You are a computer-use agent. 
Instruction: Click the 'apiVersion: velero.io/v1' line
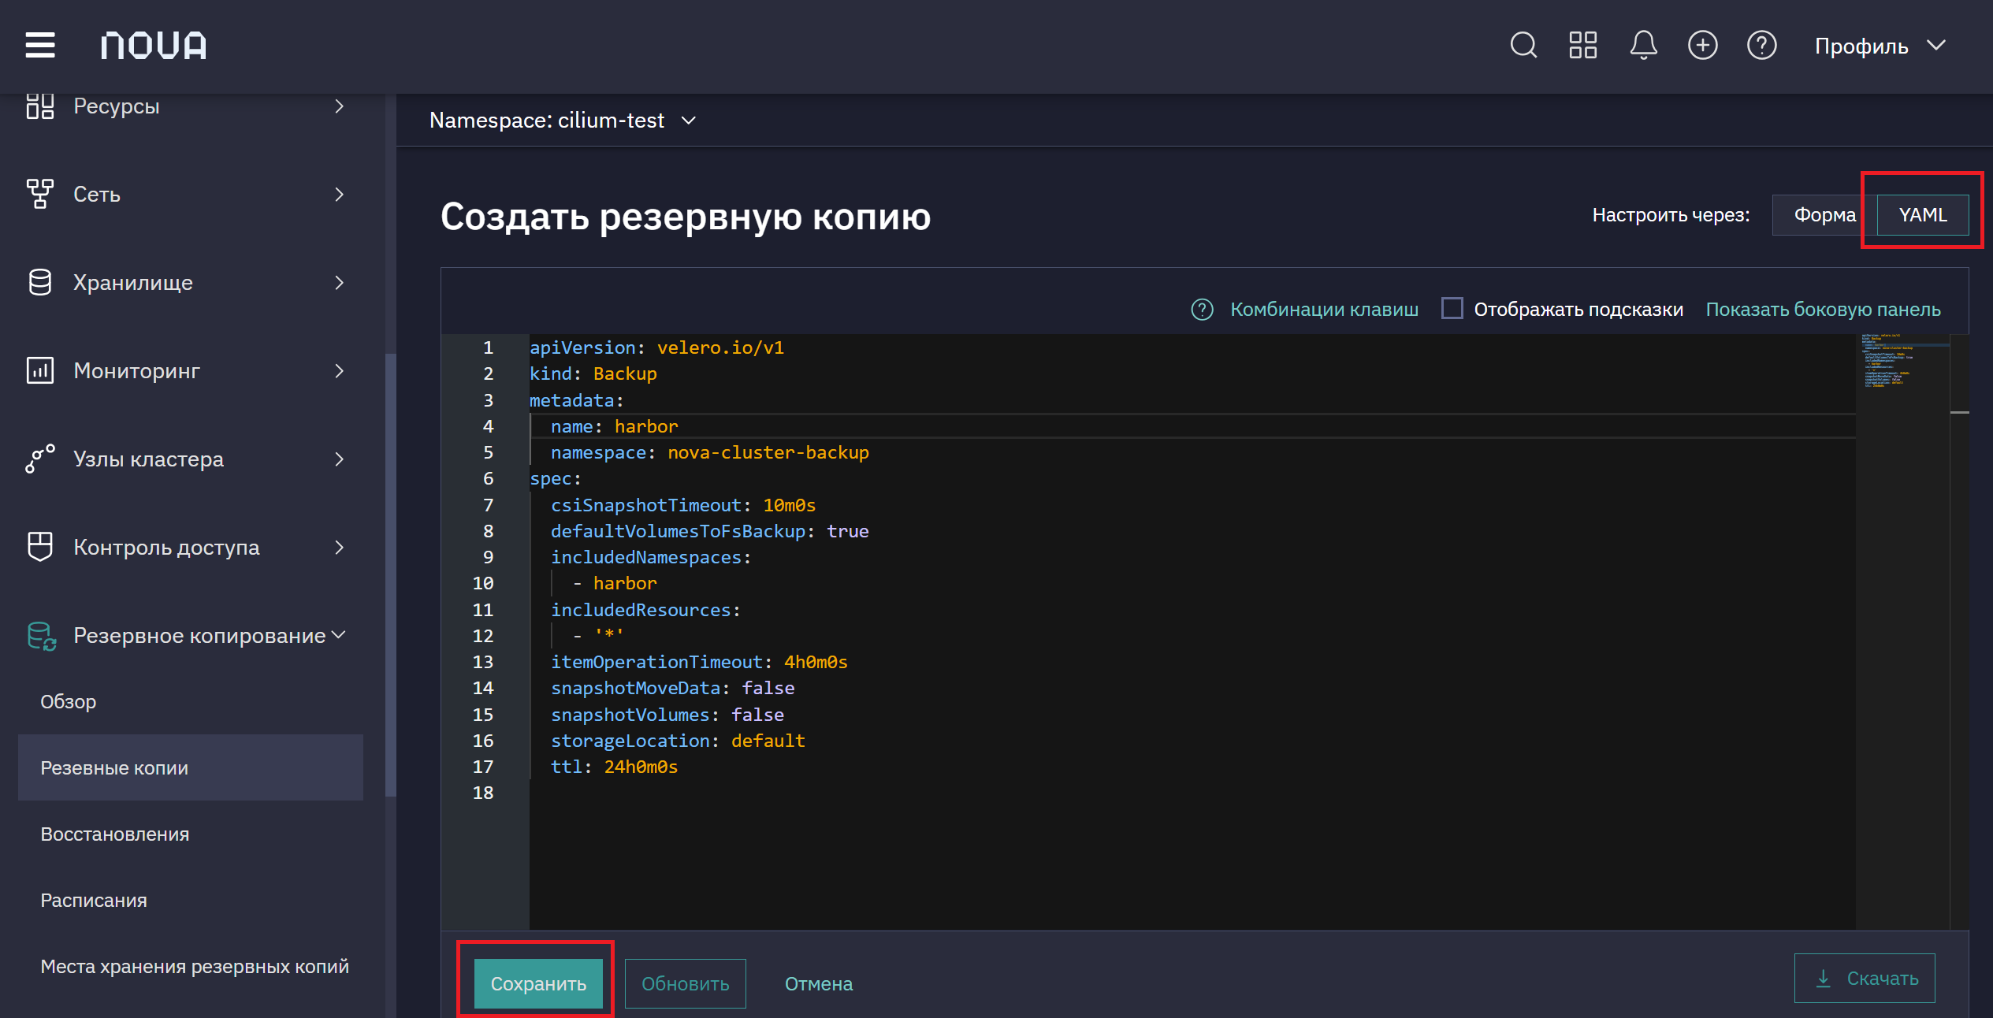pos(656,347)
